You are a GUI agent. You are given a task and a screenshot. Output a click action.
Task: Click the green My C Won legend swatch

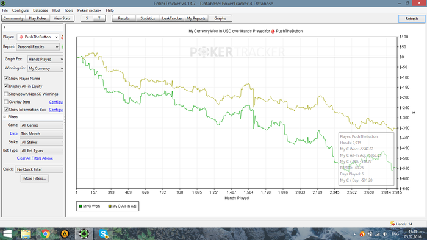[81, 206]
